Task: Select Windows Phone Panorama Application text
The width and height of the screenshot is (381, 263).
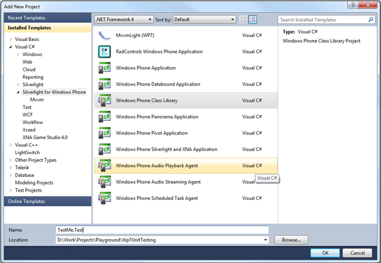Action: [x=157, y=117]
